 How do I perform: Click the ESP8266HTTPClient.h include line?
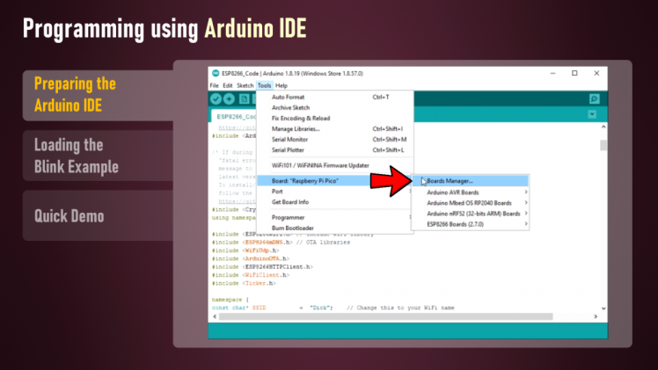click(262, 267)
